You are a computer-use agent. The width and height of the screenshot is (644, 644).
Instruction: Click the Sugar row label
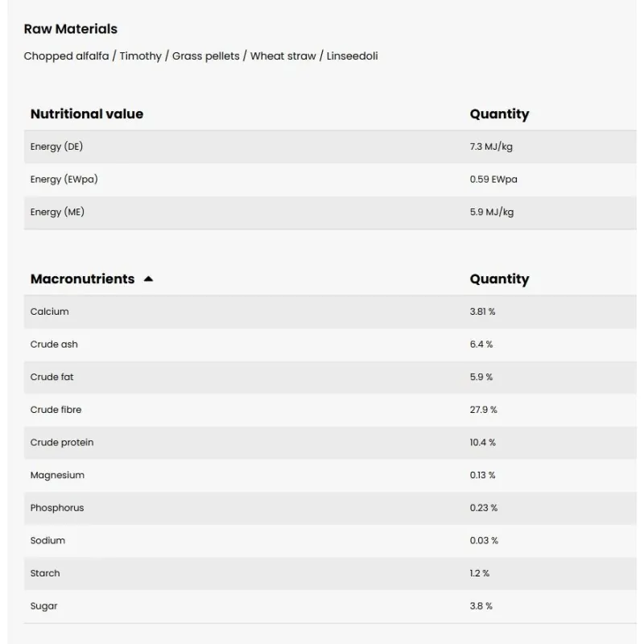tap(43, 606)
